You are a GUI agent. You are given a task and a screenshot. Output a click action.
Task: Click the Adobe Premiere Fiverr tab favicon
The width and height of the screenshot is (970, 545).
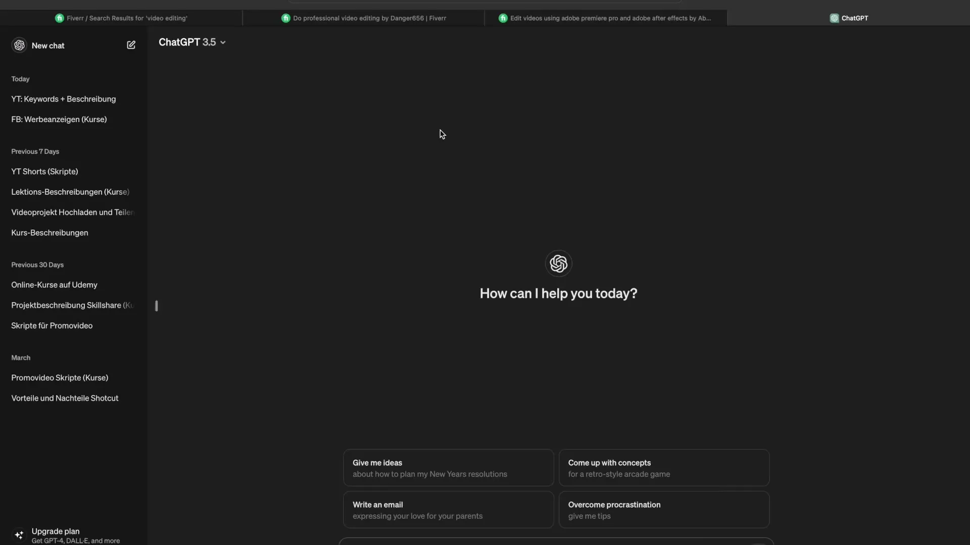point(503,18)
